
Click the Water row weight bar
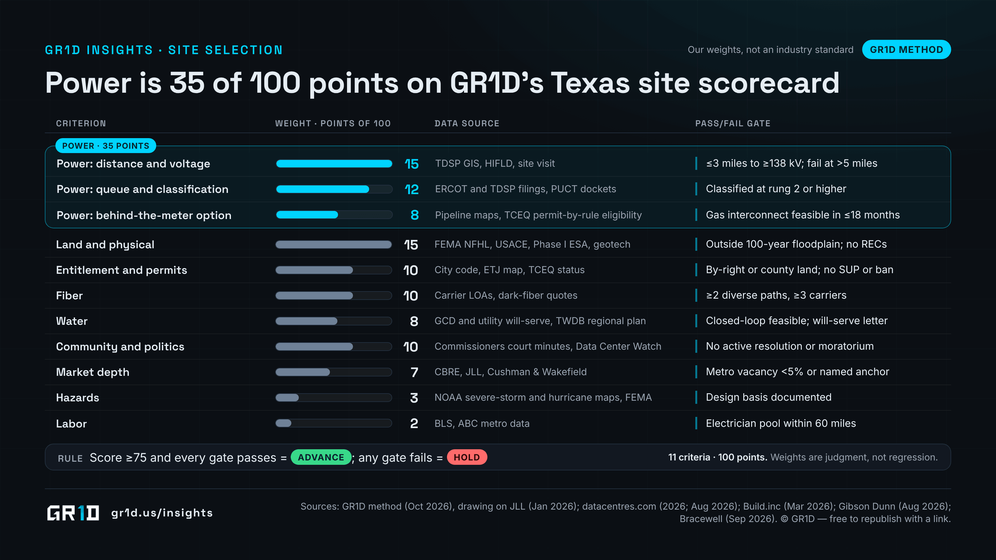point(333,321)
